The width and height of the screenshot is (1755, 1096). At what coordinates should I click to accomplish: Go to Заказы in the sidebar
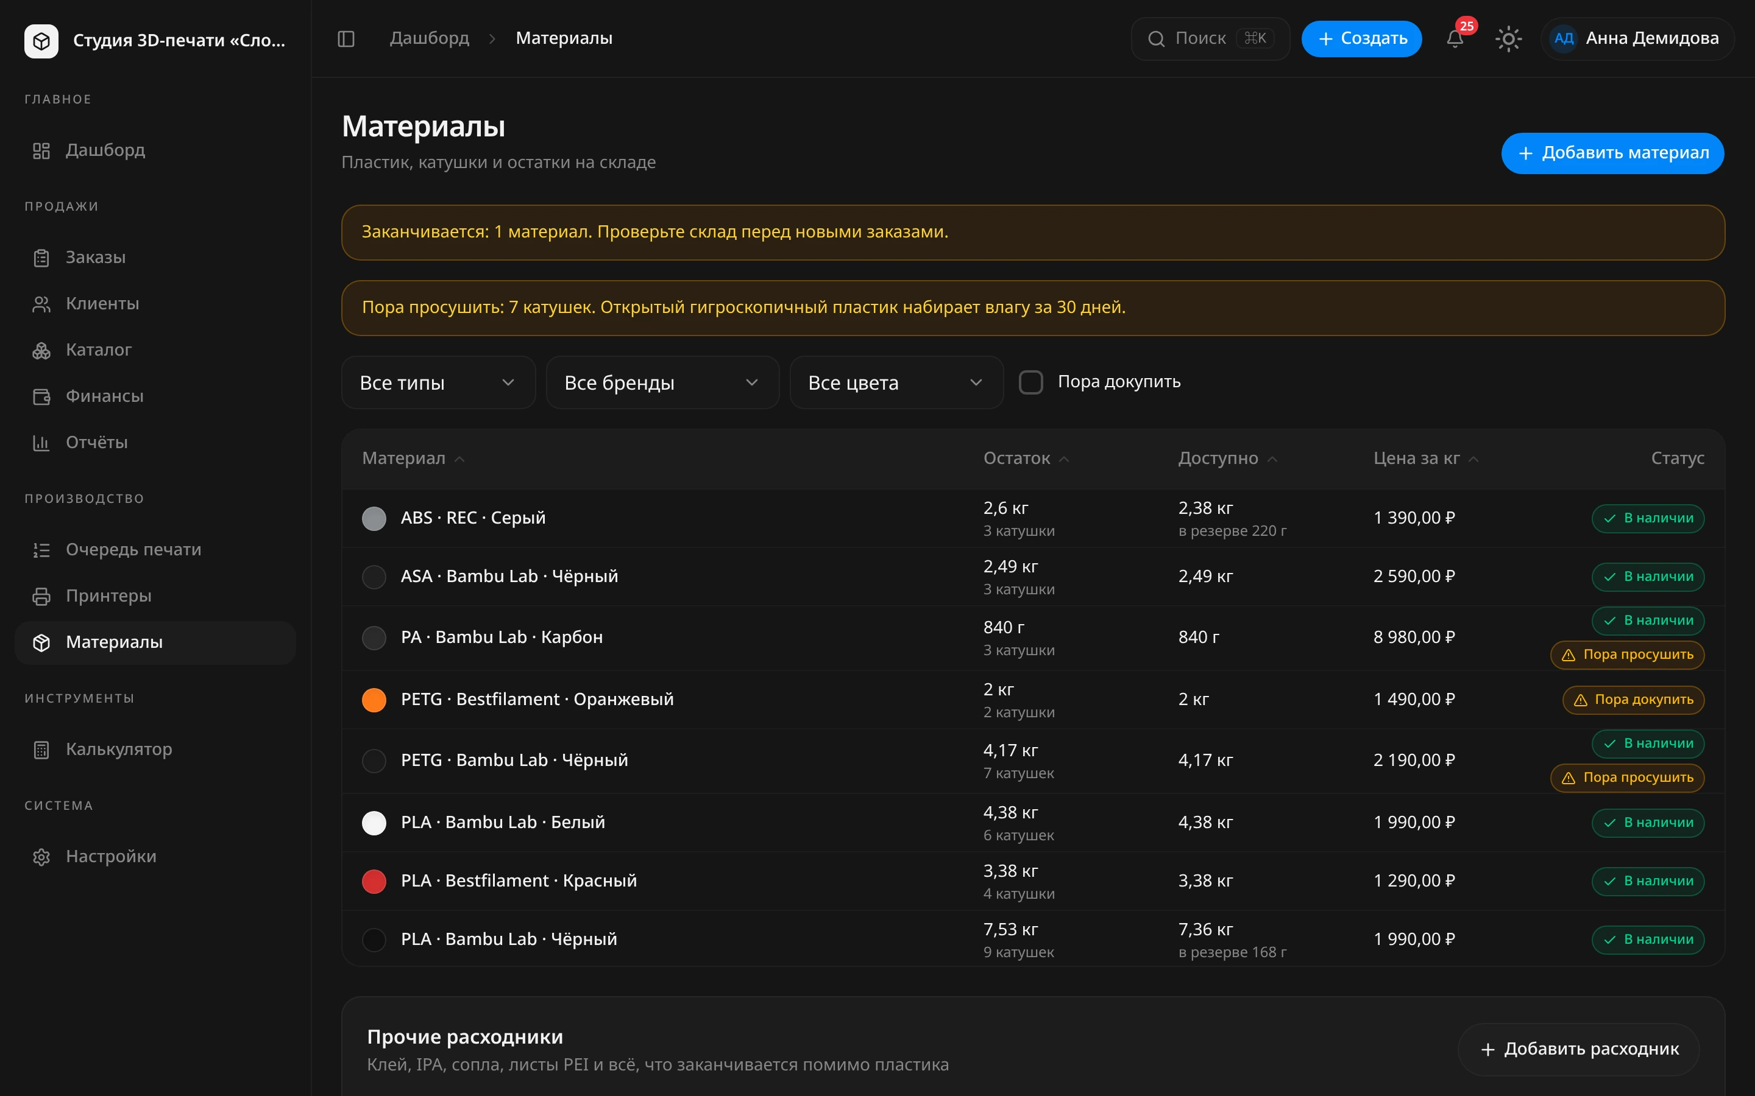point(155,258)
